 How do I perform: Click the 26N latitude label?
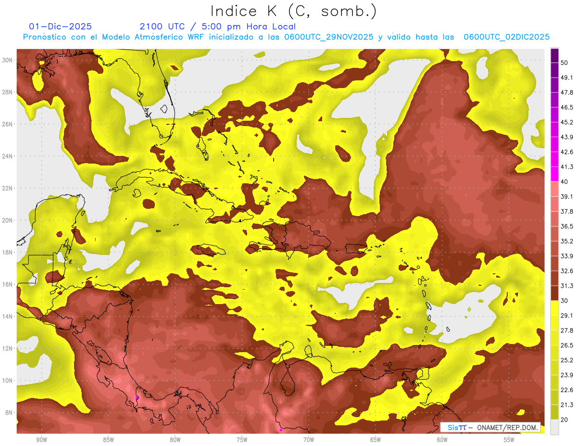click(x=8, y=124)
